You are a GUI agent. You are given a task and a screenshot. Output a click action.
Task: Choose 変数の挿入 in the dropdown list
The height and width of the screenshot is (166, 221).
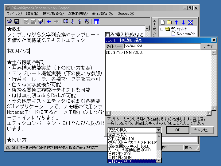132,135
